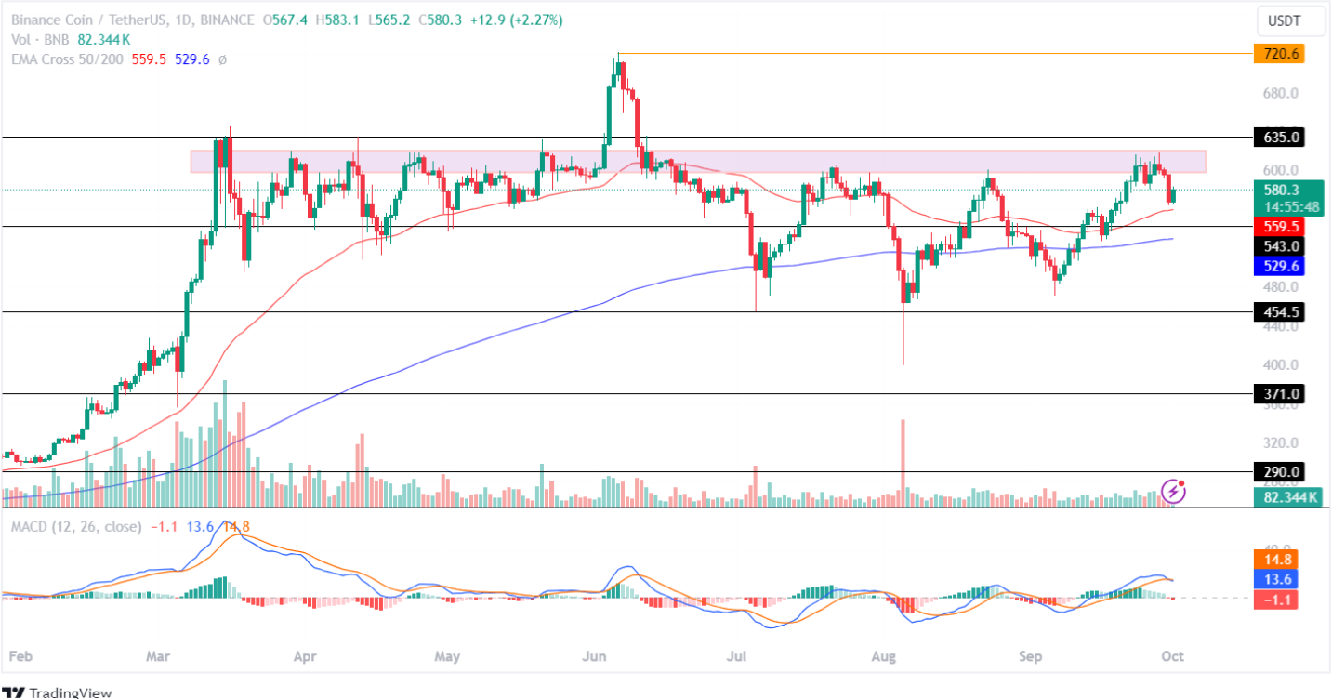Click the open value O567.4
1332x699 pixels.
[x=286, y=20]
